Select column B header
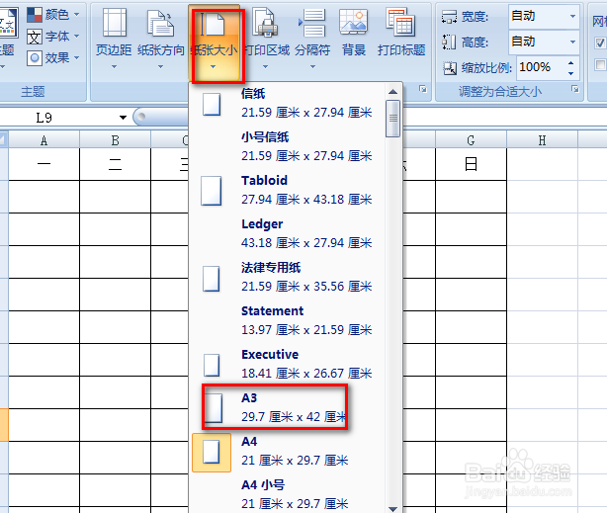Viewport: 607px width, 513px height. [x=115, y=139]
